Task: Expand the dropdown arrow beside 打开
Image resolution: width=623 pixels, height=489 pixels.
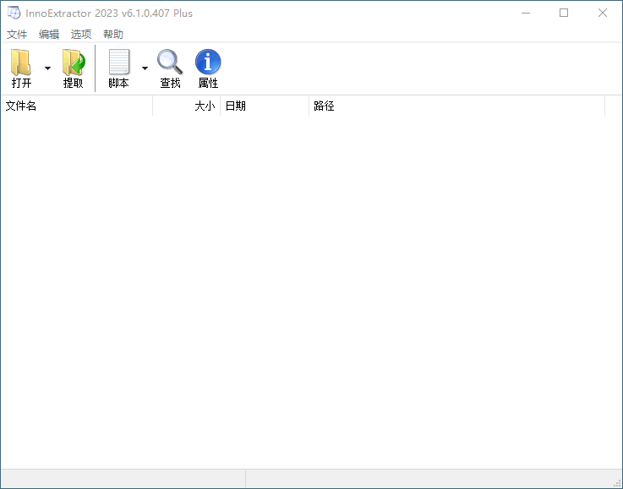Action: click(47, 68)
